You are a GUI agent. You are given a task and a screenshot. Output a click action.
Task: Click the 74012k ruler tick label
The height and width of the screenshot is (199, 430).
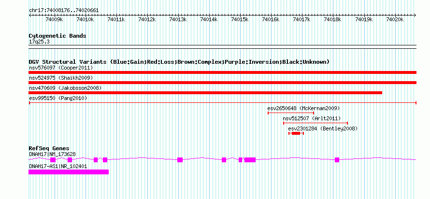[x=147, y=19]
